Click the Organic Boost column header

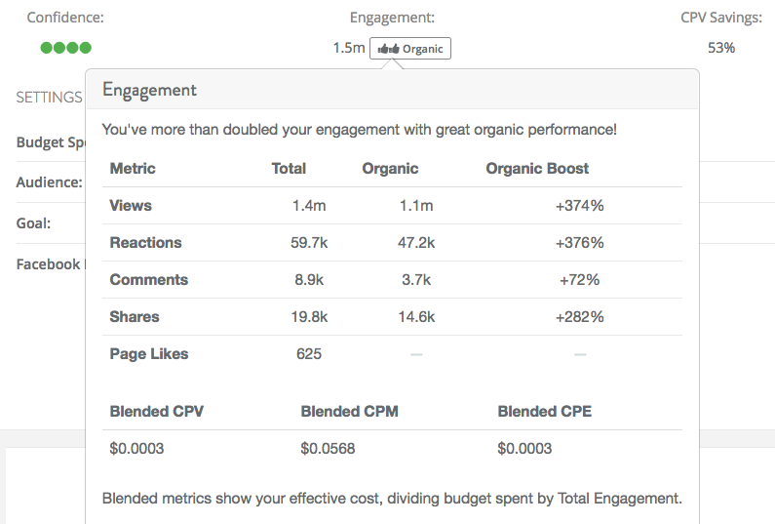click(x=537, y=168)
